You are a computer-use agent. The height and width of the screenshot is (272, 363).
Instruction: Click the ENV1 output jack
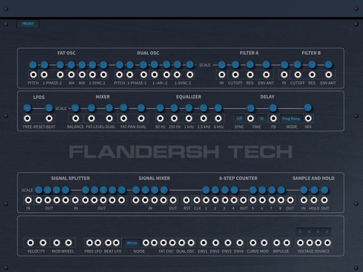tap(203, 242)
